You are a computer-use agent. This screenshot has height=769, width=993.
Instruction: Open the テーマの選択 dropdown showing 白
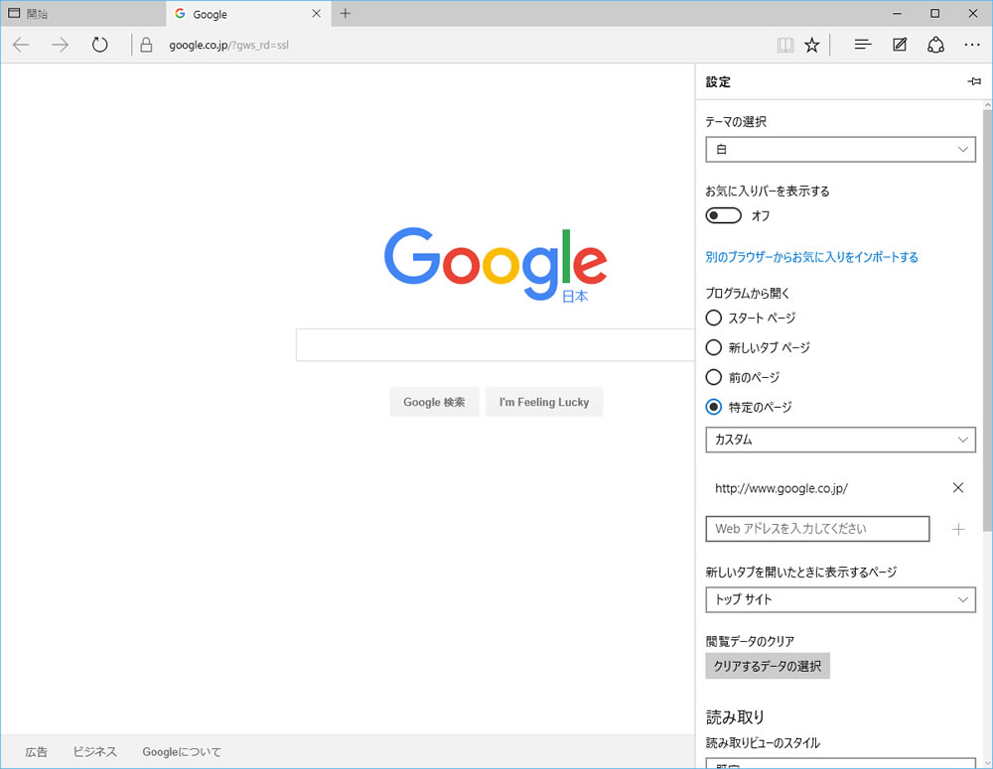840,150
